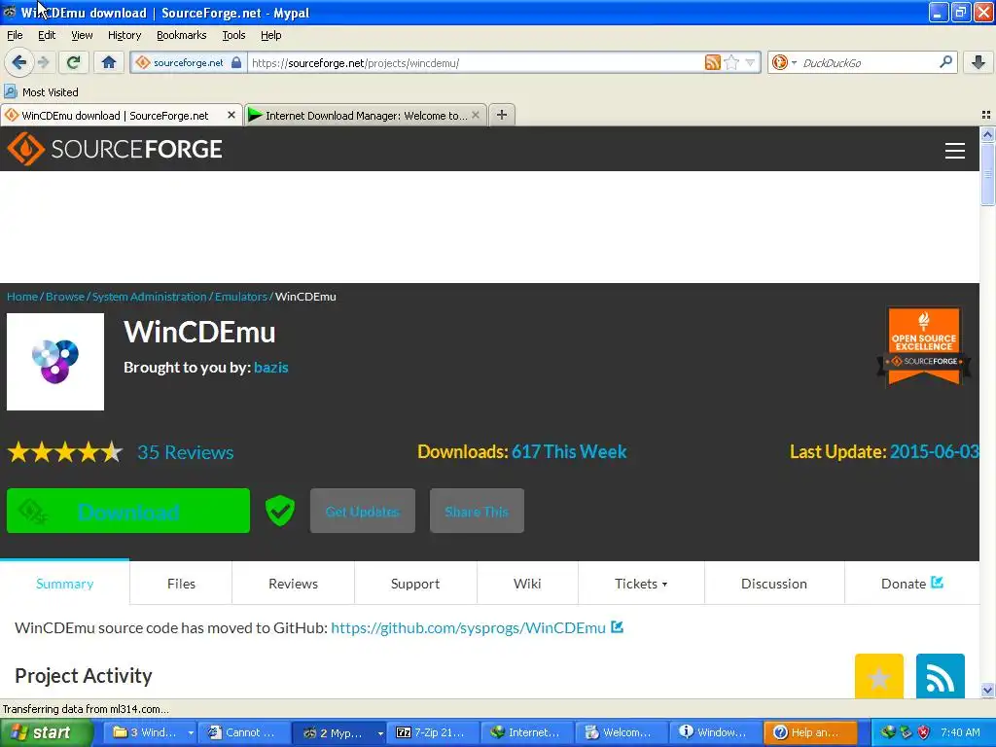Open the Bookmarks menu

(x=182, y=35)
